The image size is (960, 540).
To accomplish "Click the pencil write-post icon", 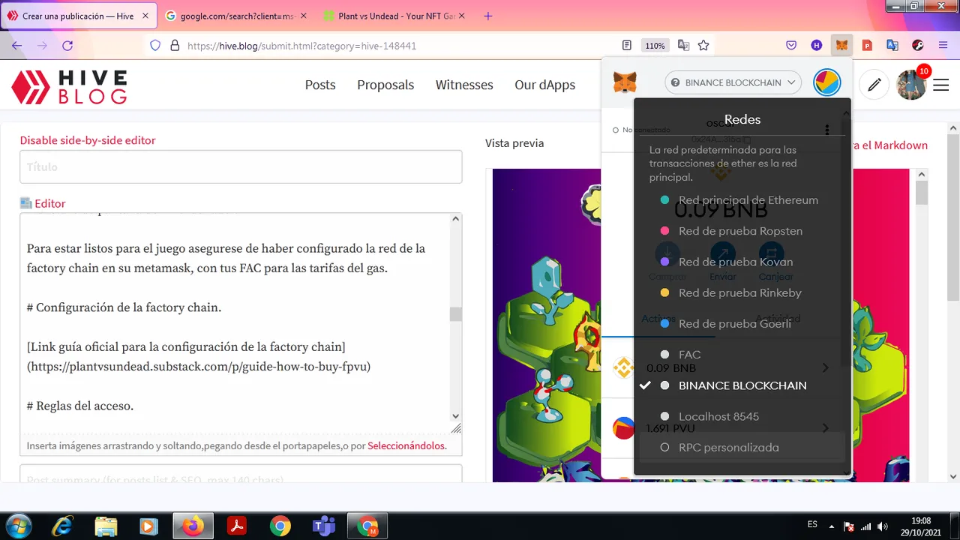I will coord(874,85).
